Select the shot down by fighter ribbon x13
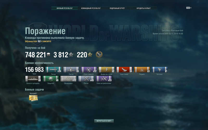Screen dimensions: 208x130 (104, 79)
